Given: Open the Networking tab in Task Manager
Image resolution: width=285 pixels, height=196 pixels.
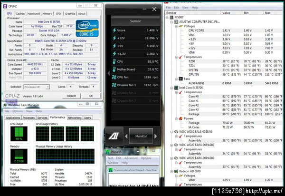Looking at the screenshot, I should click(75, 118).
